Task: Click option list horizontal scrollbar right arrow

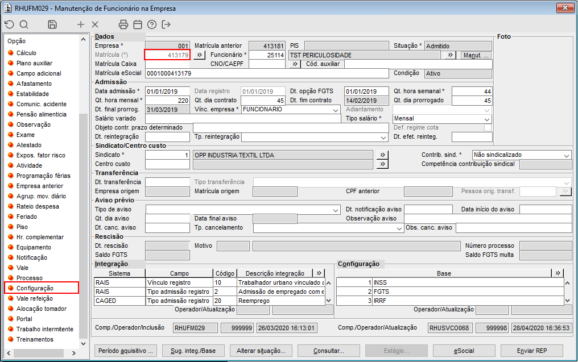Action: [x=74, y=353]
